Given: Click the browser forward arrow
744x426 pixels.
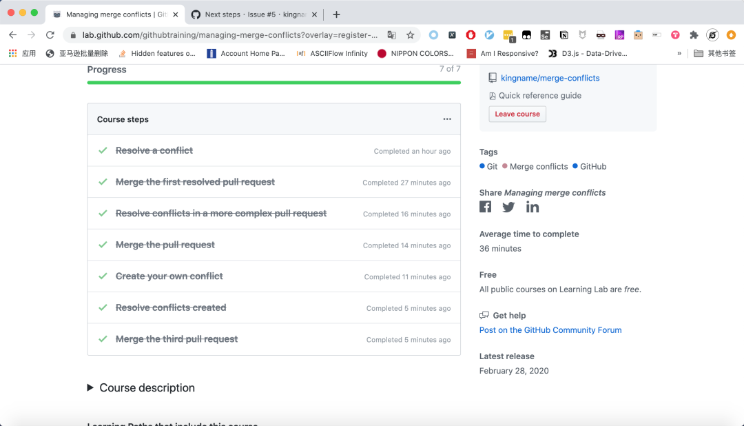Looking at the screenshot, I should [31, 34].
